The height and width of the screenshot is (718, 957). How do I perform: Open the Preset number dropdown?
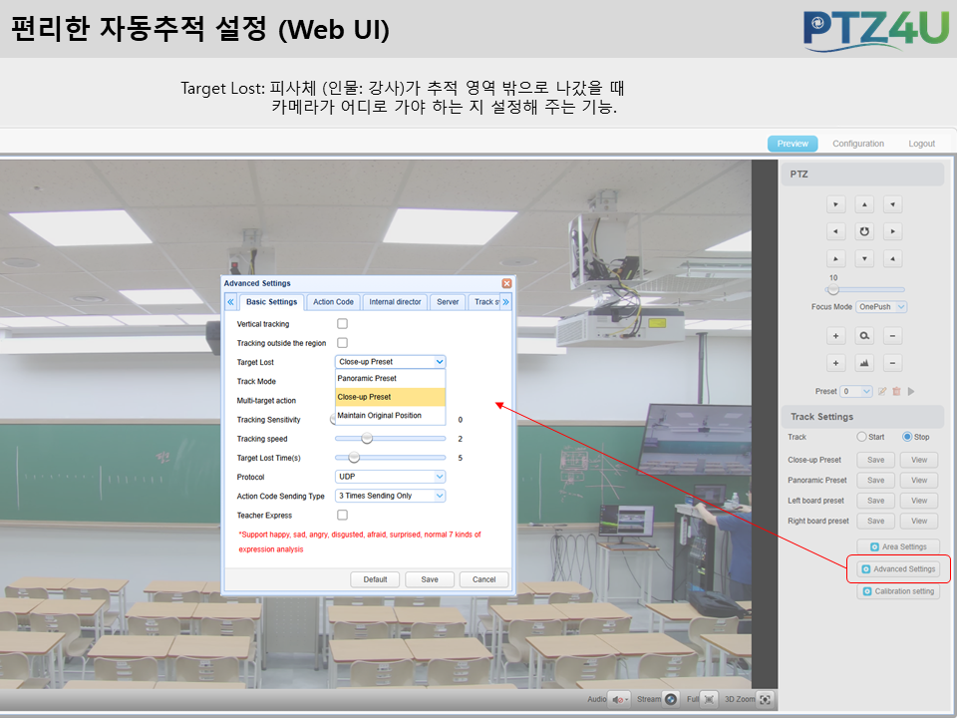click(856, 391)
